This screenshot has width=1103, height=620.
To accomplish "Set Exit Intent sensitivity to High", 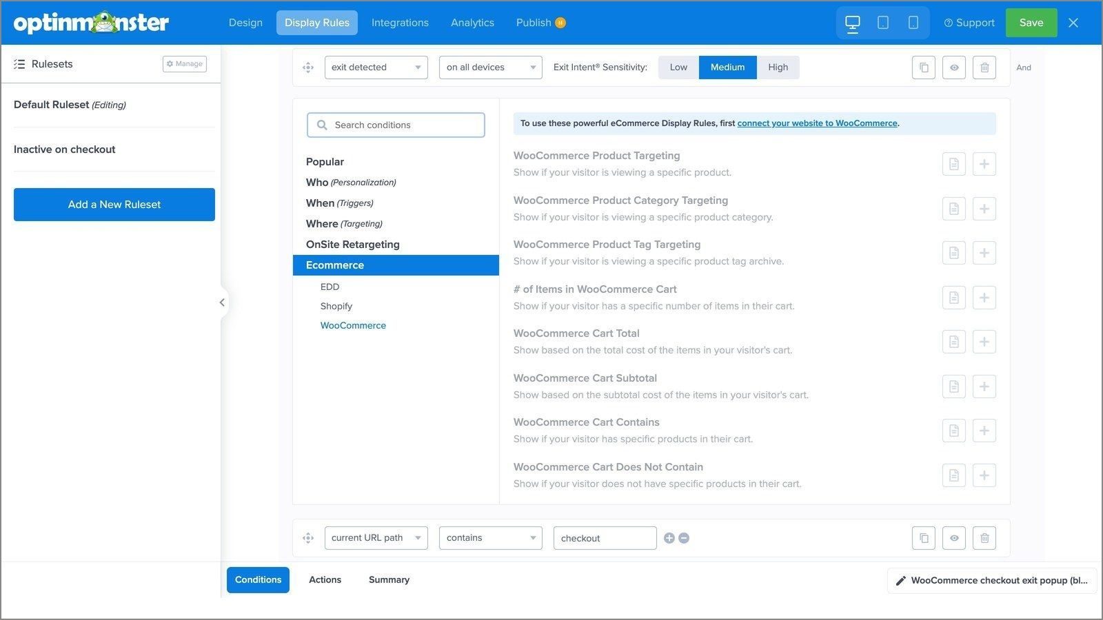I will (x=778, y=68).
